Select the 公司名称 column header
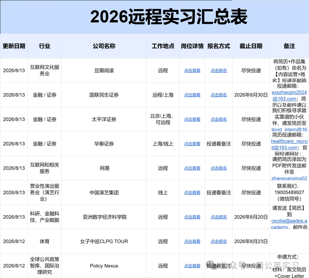This screenshot has height=278, width=309. (104, 46)
